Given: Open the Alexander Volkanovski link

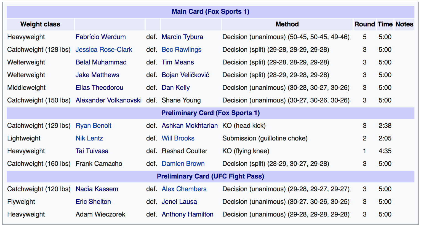Looking at the screenshot, I should (x=109, y=100).
